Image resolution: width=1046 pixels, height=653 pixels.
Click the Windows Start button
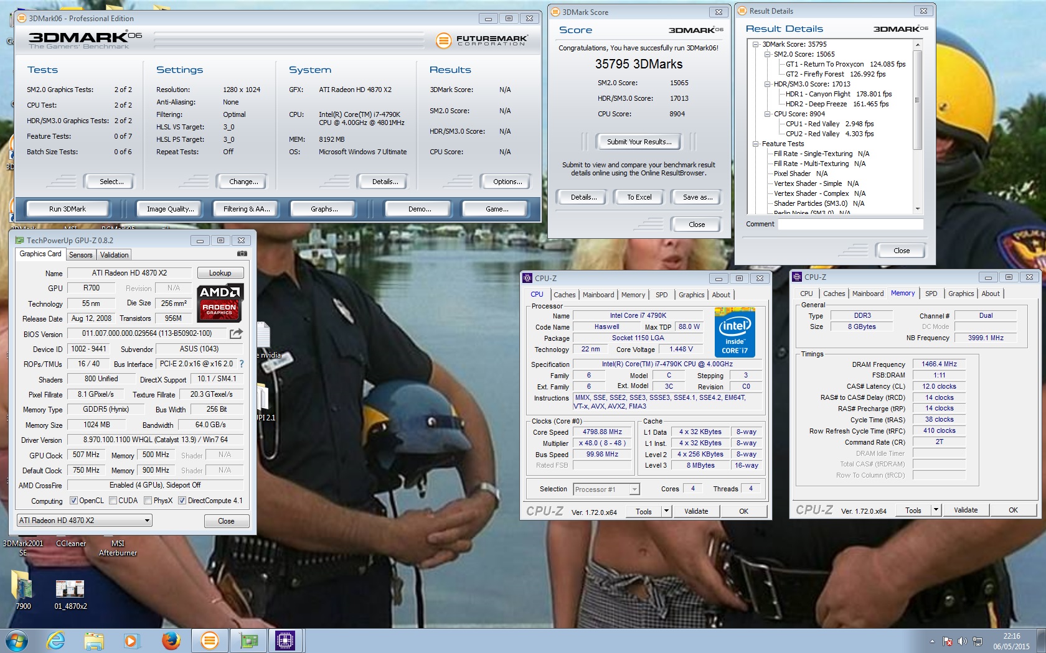17,641
